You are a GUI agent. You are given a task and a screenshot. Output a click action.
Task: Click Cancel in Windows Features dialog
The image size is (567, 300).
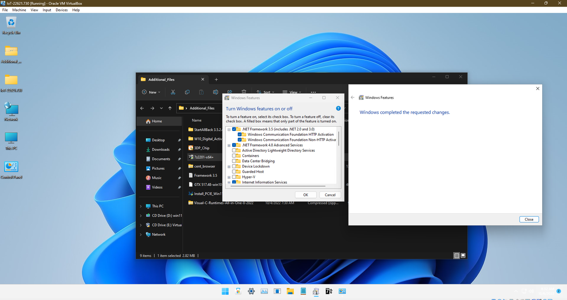[x=330, y=195]
